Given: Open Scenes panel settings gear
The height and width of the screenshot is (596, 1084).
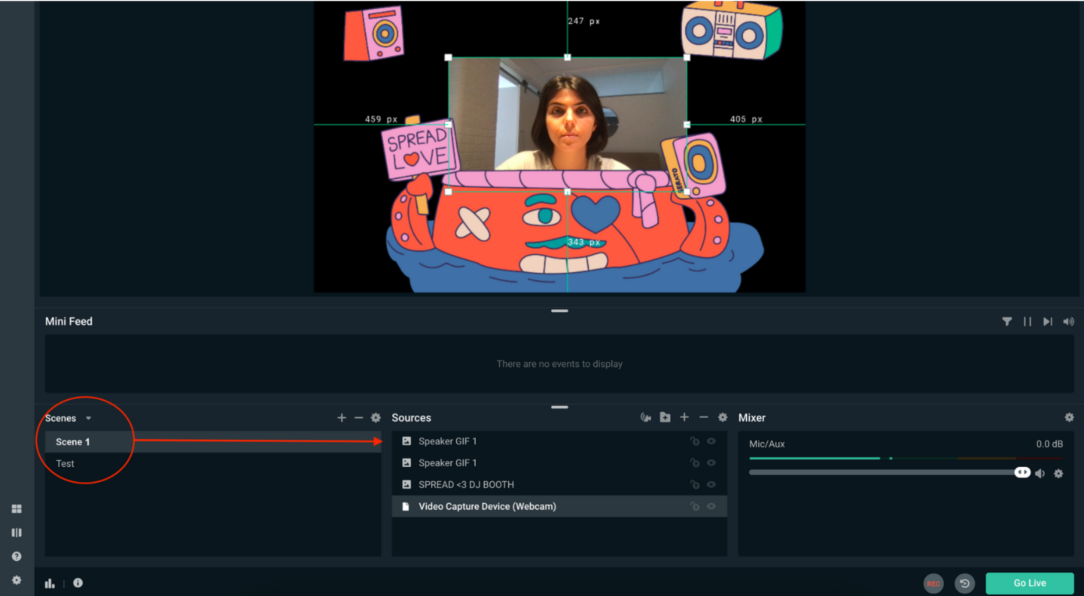Looking at the screenshot, I should [x=376, y=418].
